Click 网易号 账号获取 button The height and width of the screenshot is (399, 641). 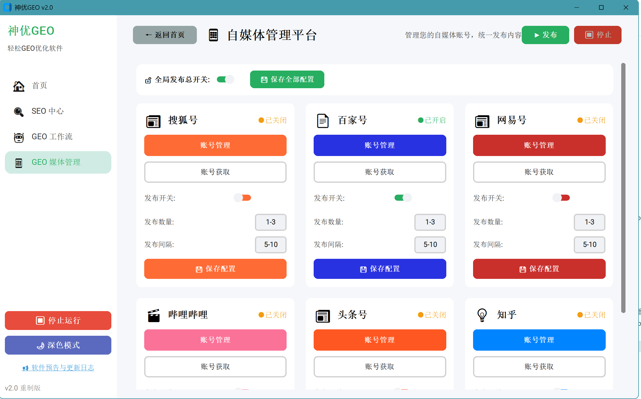pyautogui.click(x=539, y=172)
